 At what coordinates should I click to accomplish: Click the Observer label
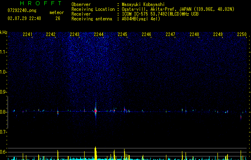(81, 4)
